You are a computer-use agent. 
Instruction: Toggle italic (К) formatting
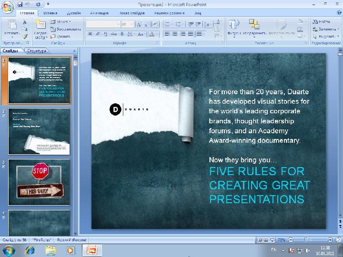(98, 34)
